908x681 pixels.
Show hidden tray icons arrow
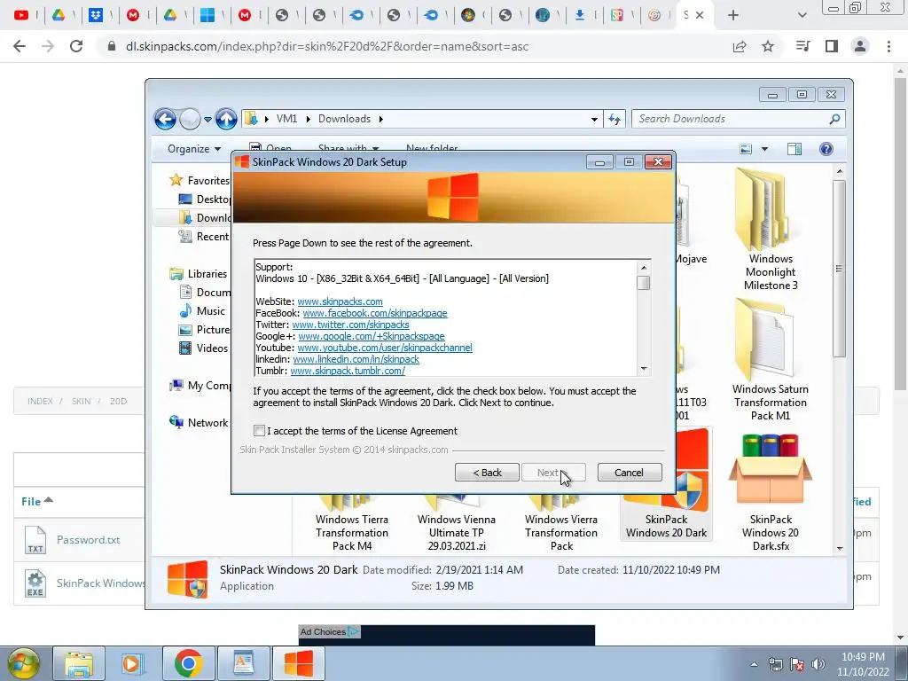pos(754,664)
